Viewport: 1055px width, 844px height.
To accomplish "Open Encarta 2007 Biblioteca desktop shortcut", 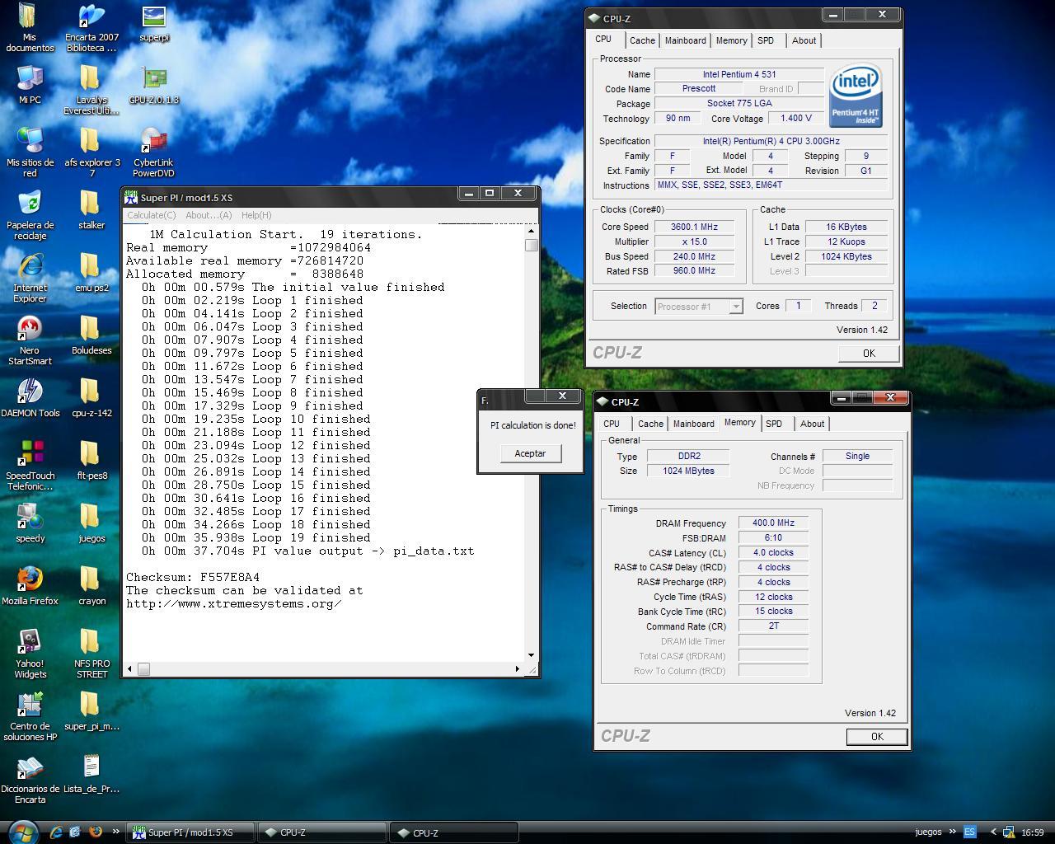I will 91,27.
